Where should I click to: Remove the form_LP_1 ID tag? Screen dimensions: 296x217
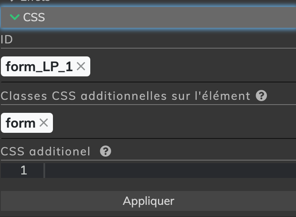(81, 66)
